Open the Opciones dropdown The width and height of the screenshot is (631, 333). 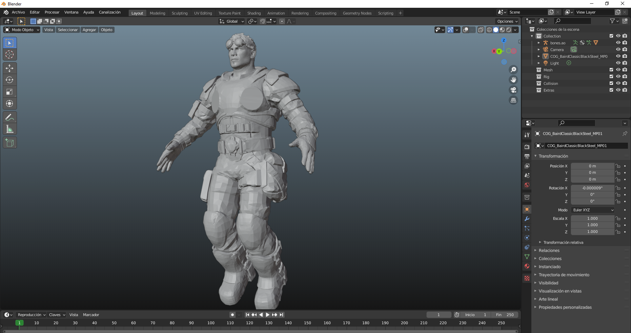(507, 21)
